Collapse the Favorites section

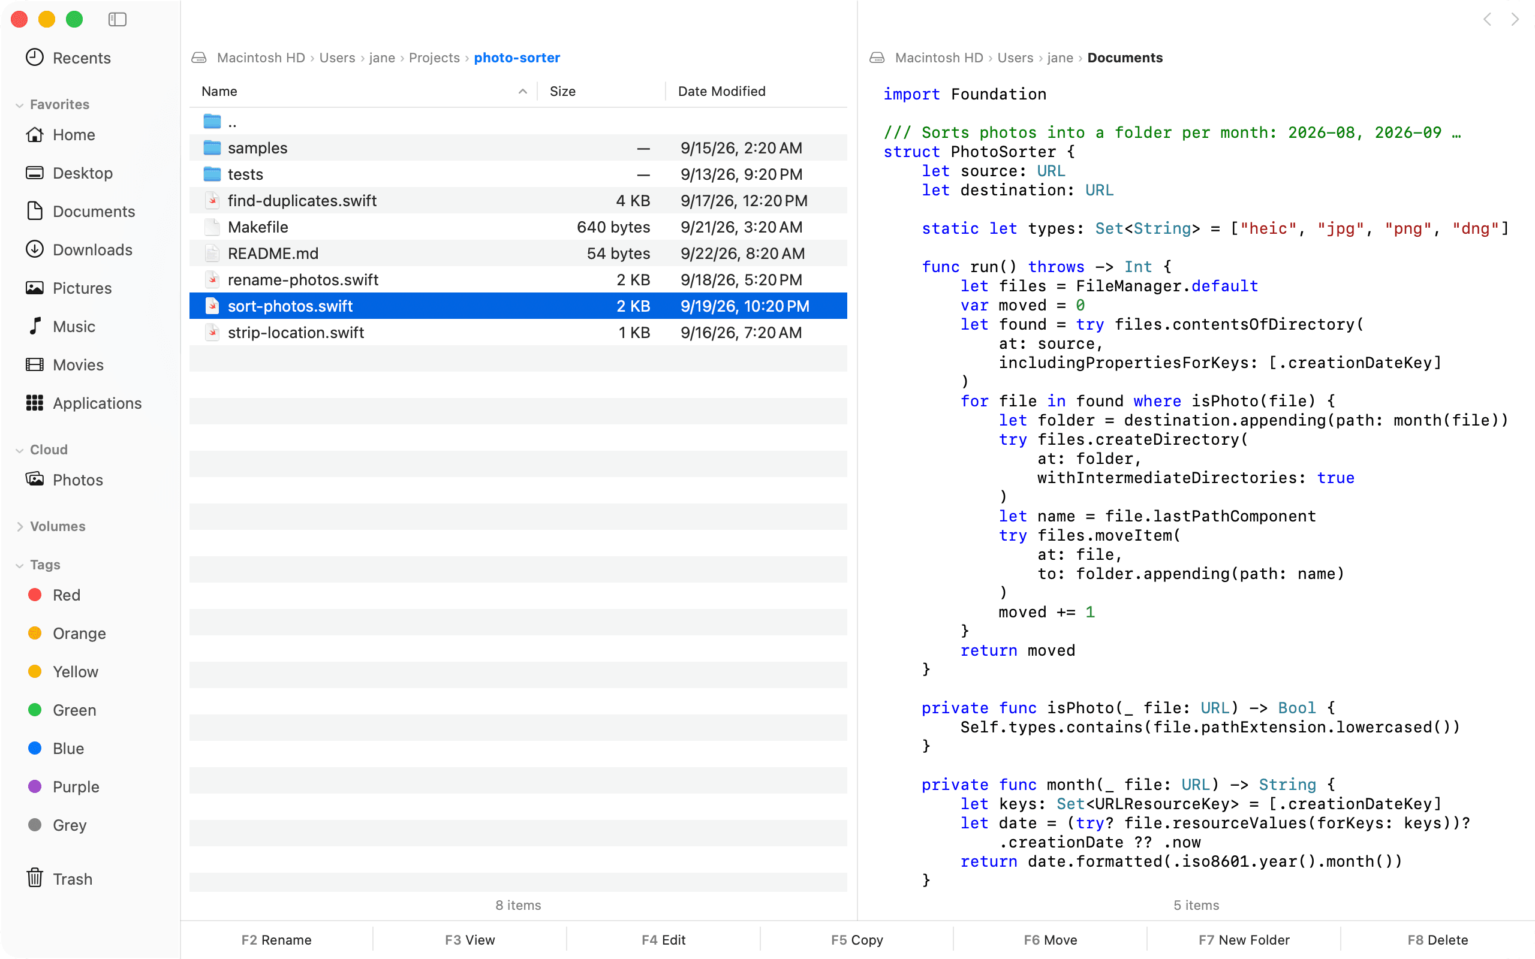(20, 105)
